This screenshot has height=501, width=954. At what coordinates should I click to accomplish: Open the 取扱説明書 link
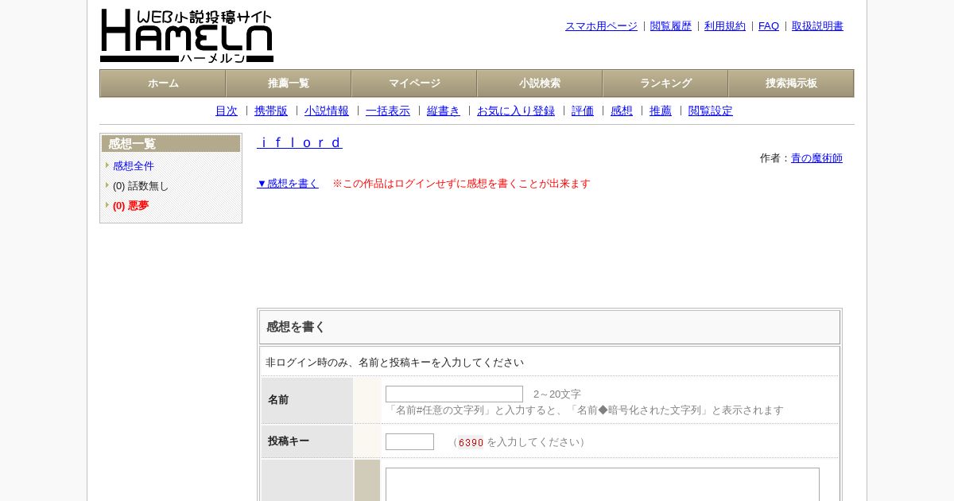(817, 26)
